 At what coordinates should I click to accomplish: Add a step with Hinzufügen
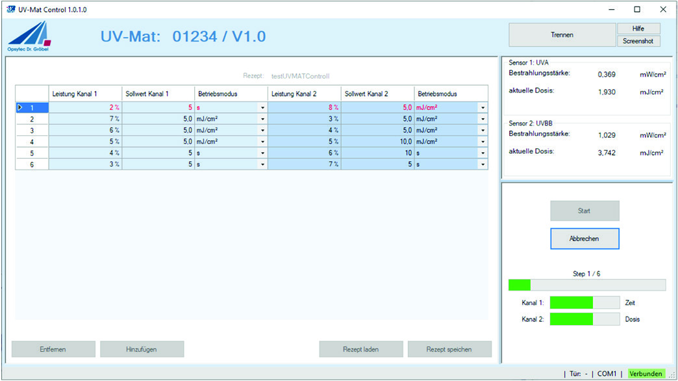[x=142, y=349]
